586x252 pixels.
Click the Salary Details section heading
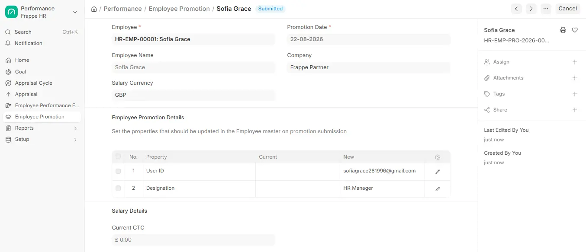click(x=129, y=211)
